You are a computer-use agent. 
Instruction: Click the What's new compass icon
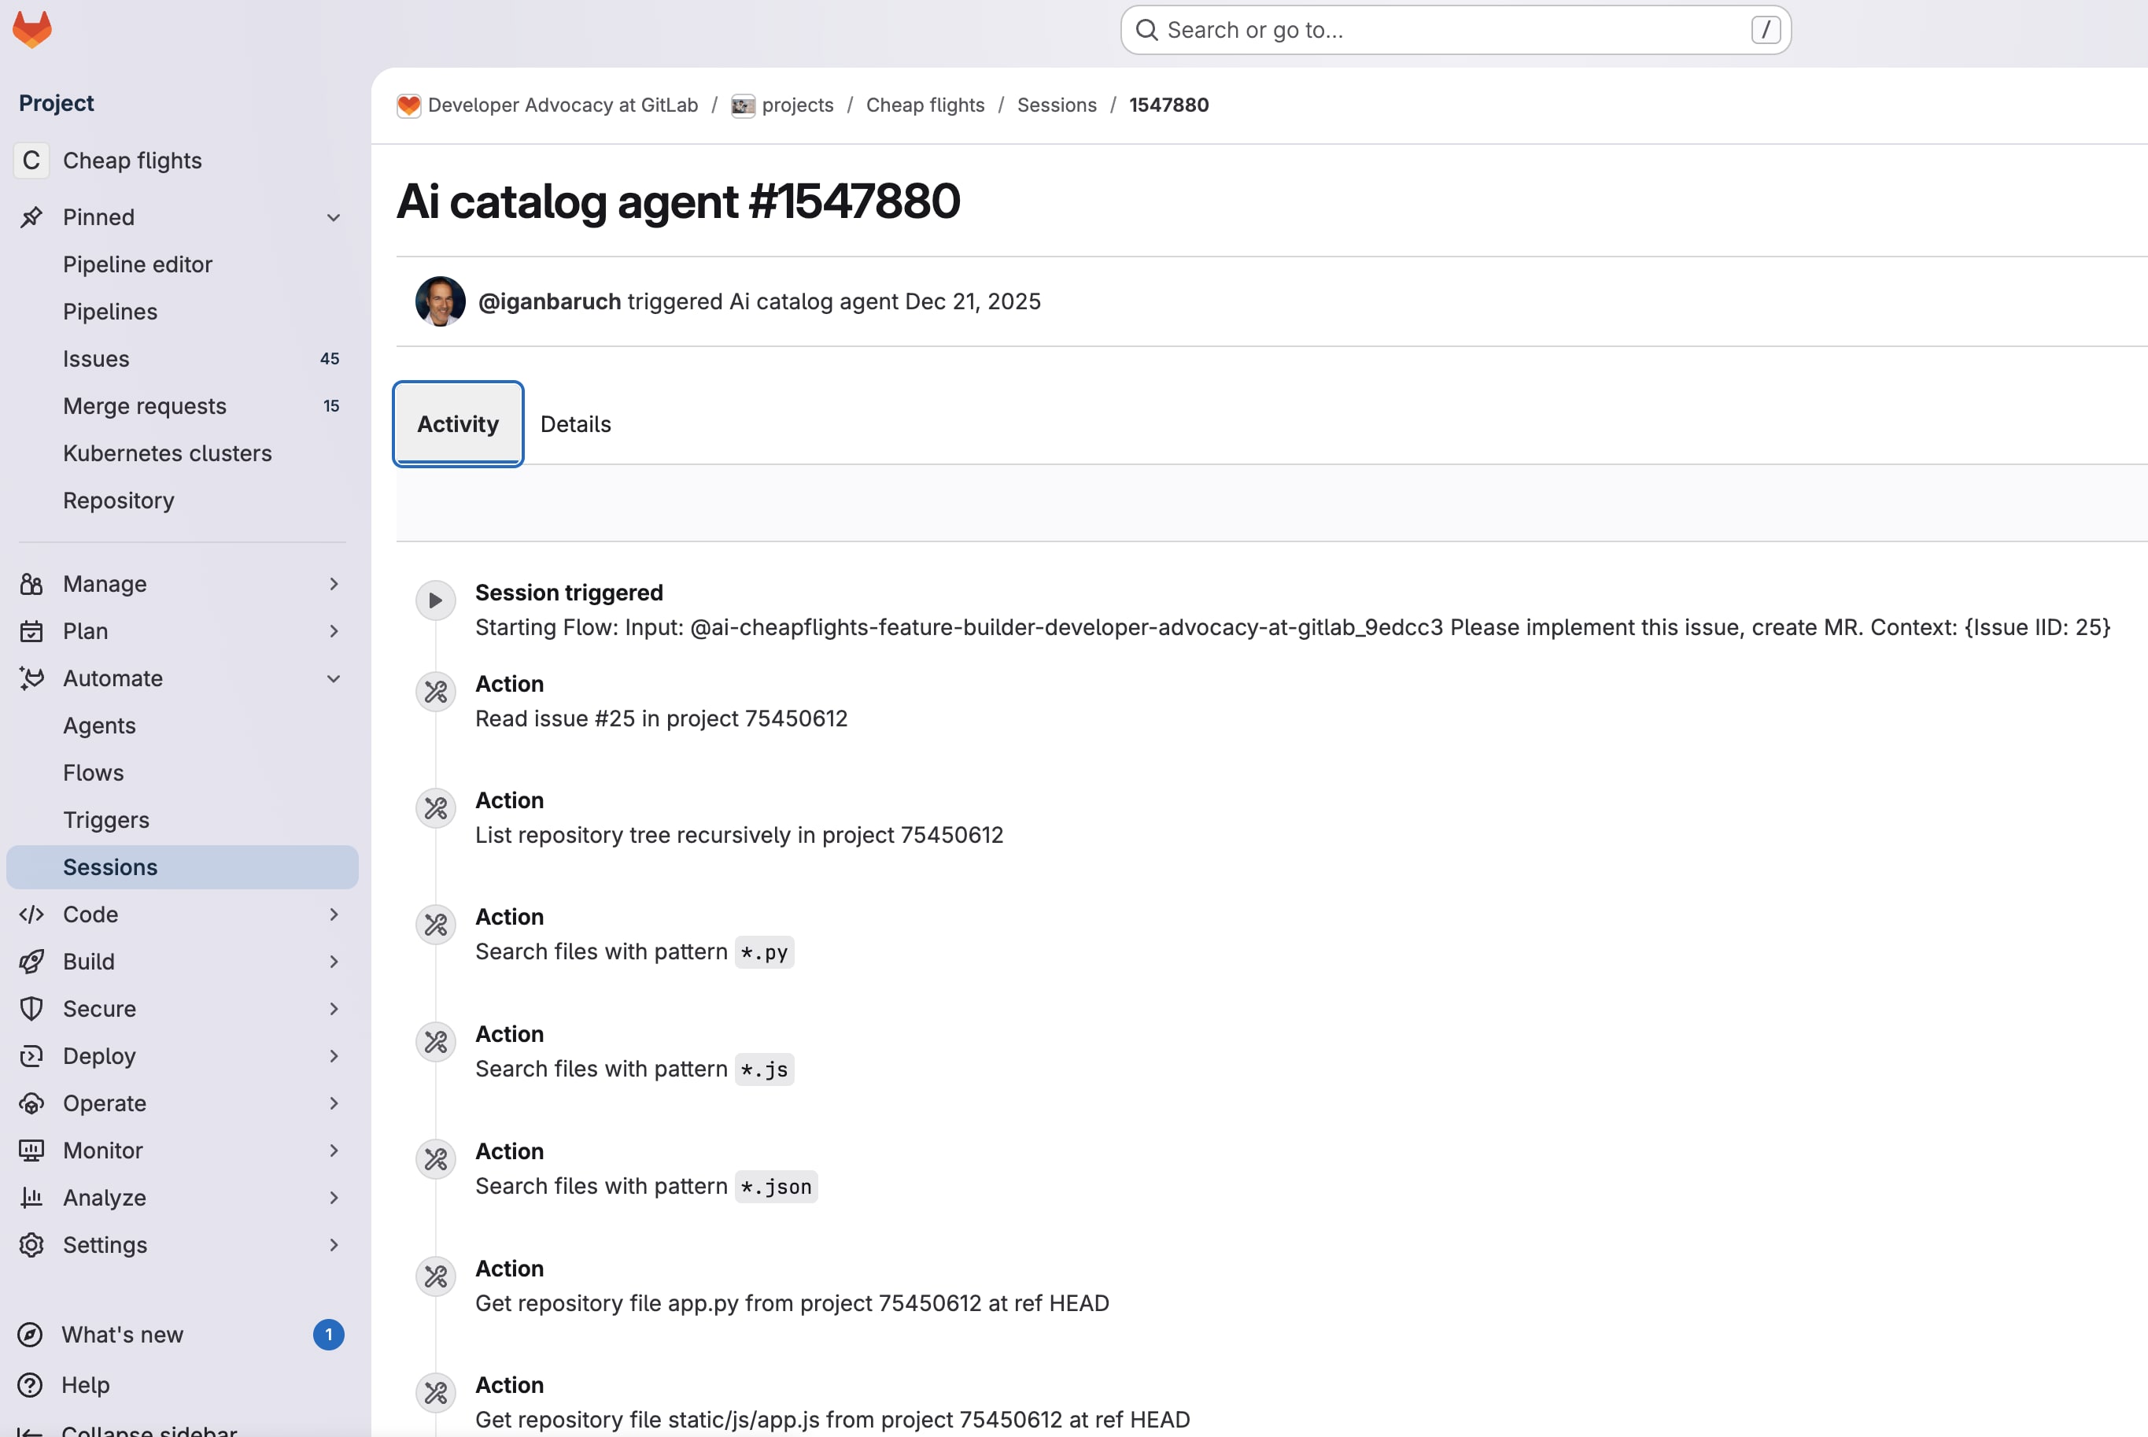tap(30, 1335)
